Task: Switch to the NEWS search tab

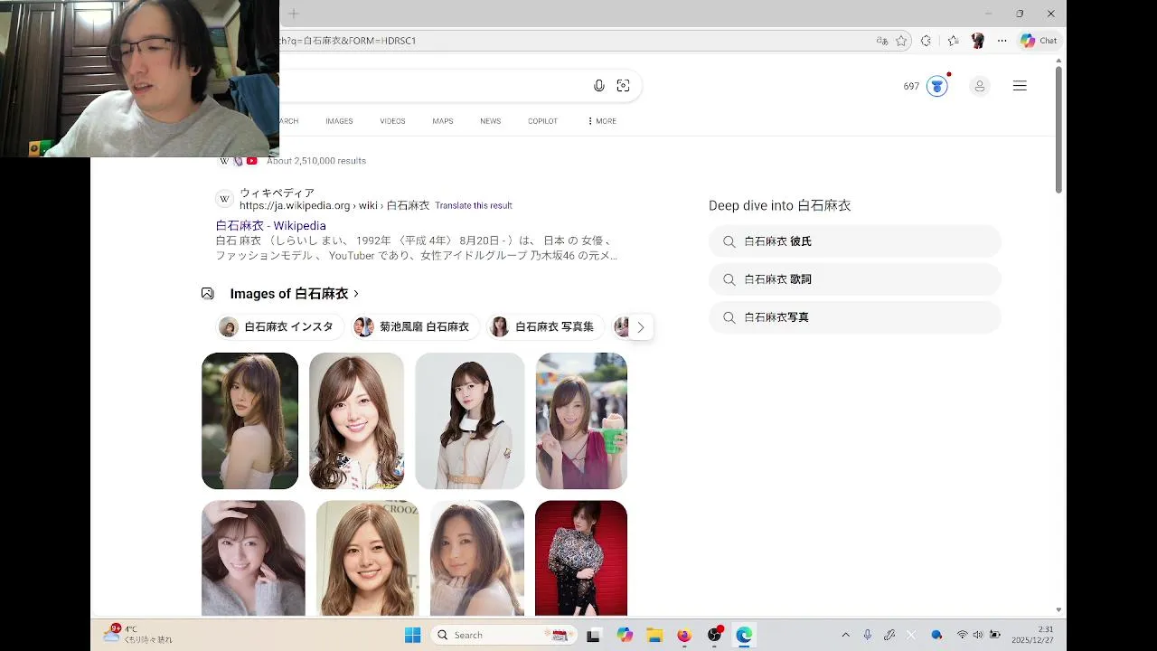Action: click(x=490, y=121)
